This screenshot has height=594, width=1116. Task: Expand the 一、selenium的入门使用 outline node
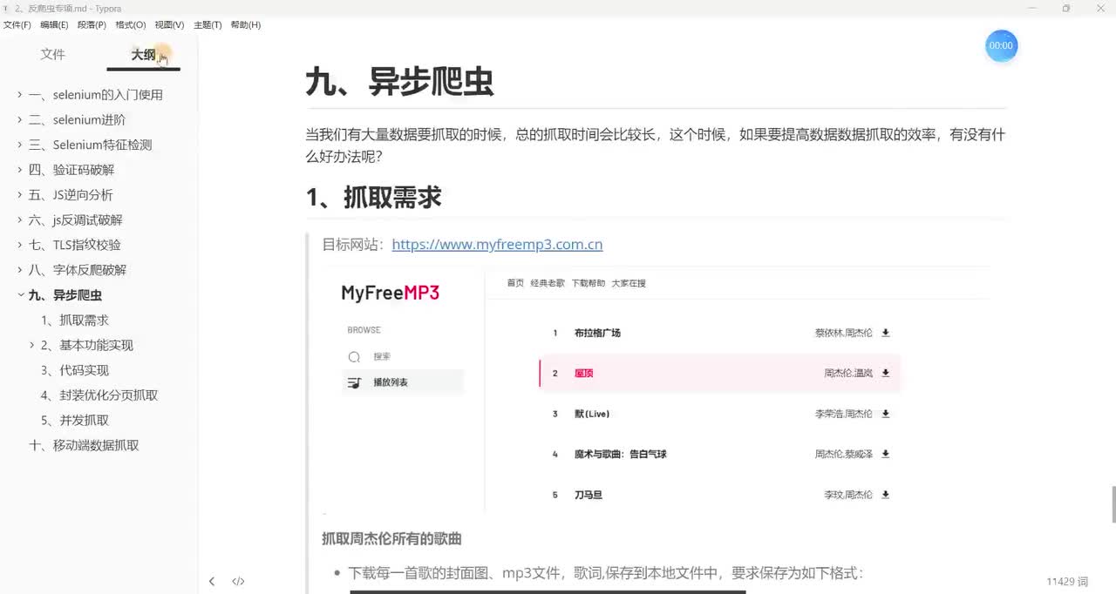20,95
